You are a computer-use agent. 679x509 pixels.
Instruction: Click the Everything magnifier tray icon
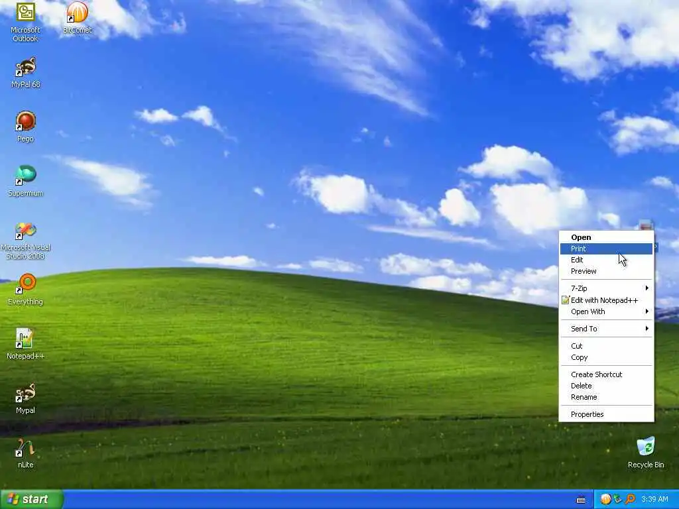(x=630, y=499)
